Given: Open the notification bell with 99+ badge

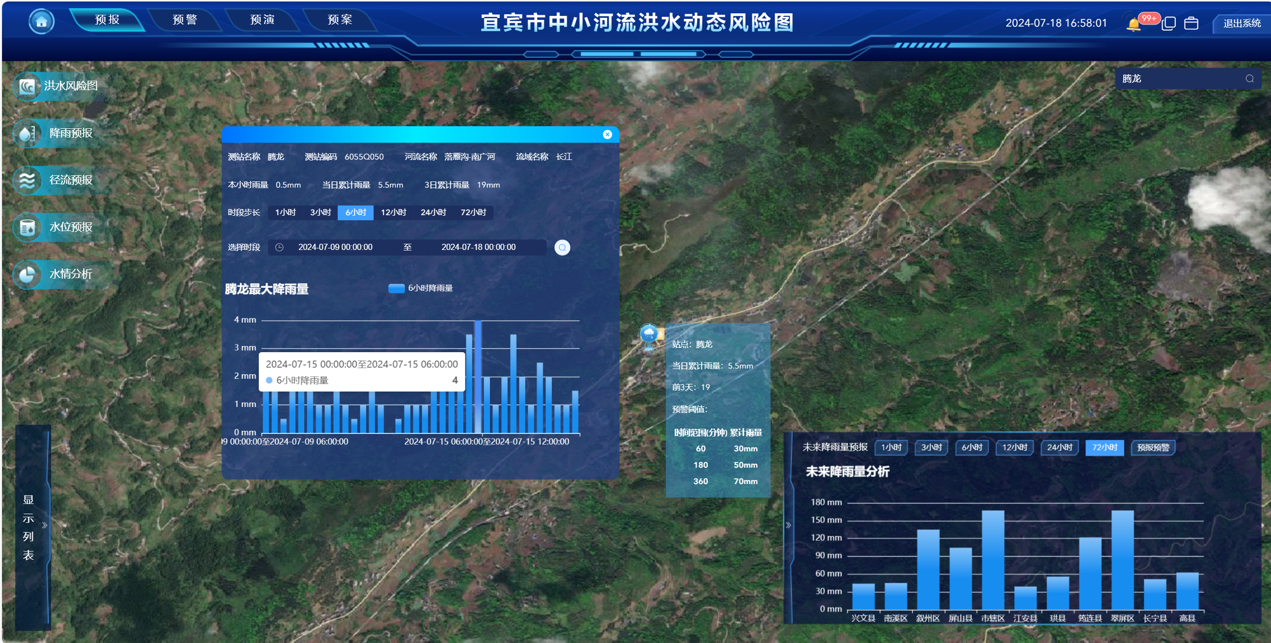Looking at the screenshot, I should point(1133,24).
